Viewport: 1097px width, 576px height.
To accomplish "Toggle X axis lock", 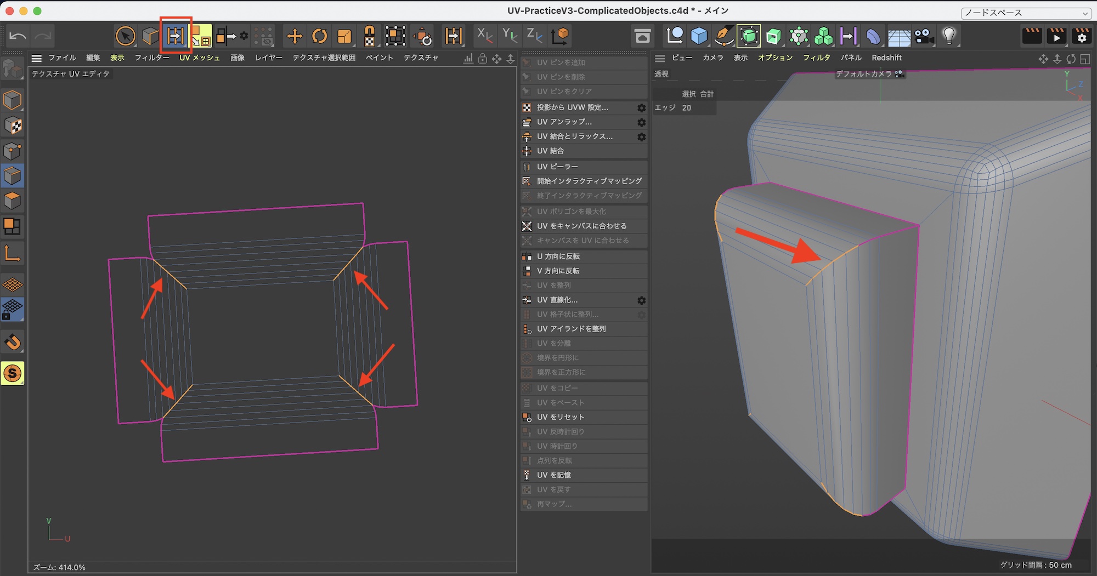I will pos(484,36).
